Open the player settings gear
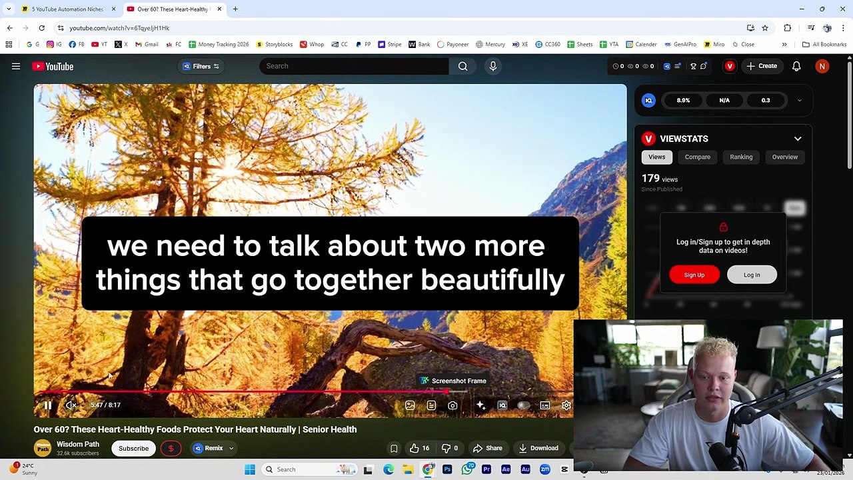Screen dimensions: 853x480 [566, 405]
